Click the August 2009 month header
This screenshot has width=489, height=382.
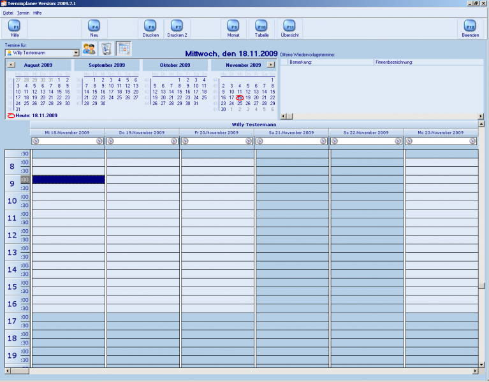tap(38, 65)
